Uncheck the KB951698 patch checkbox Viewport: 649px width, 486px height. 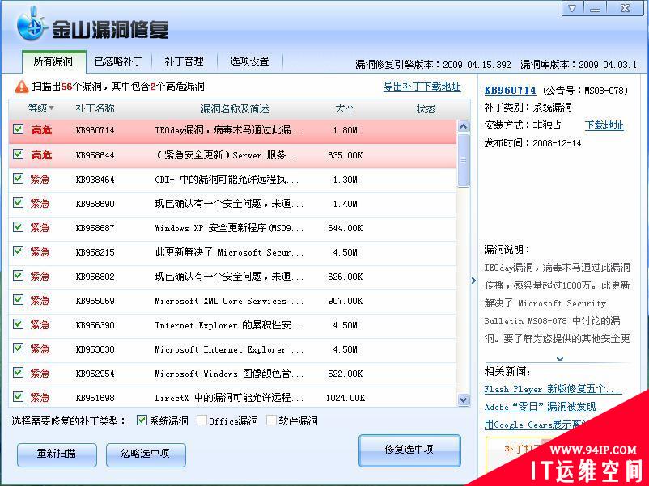click(x=19, y=397)
